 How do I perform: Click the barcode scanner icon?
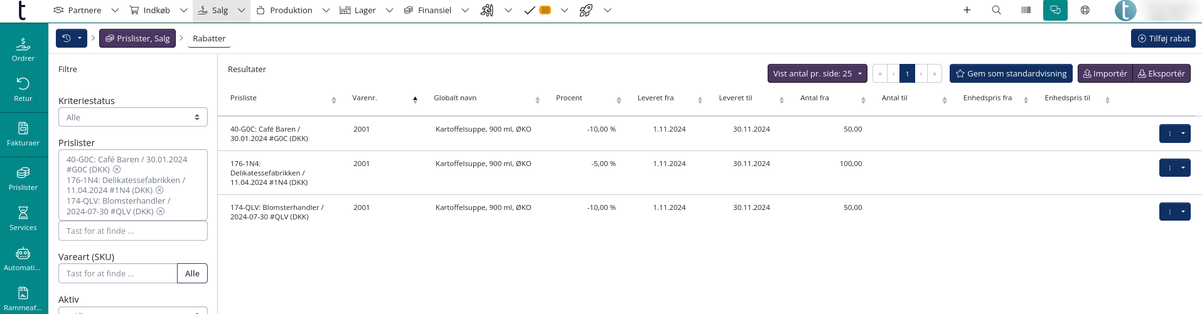[1026, 10]
